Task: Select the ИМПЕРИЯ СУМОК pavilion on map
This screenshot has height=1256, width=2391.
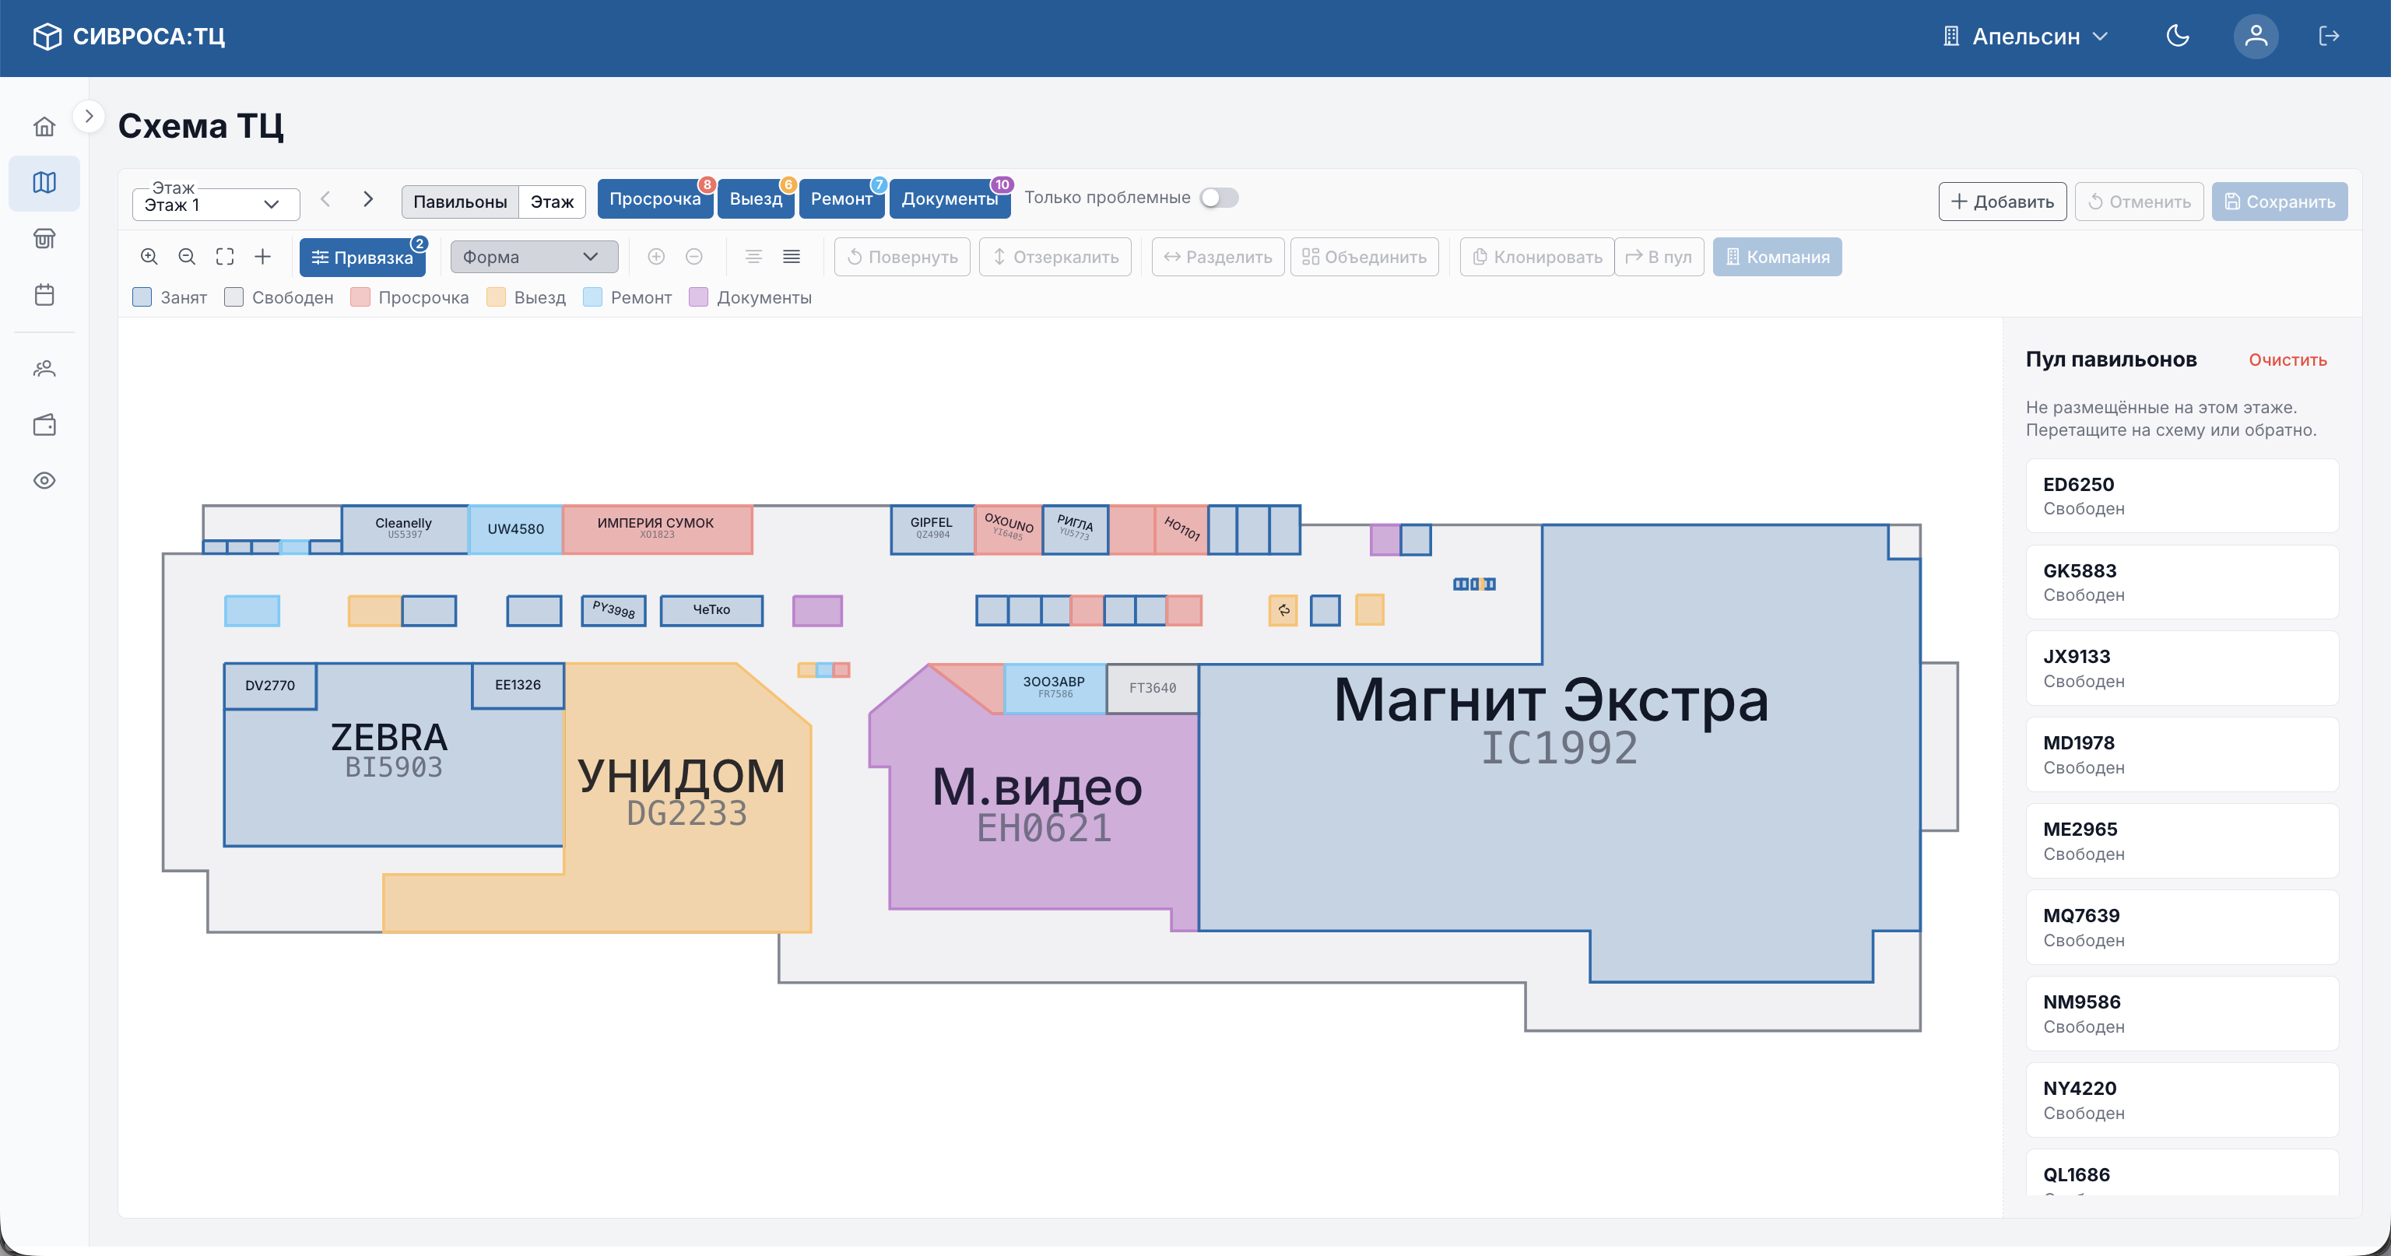Action: 657,529
